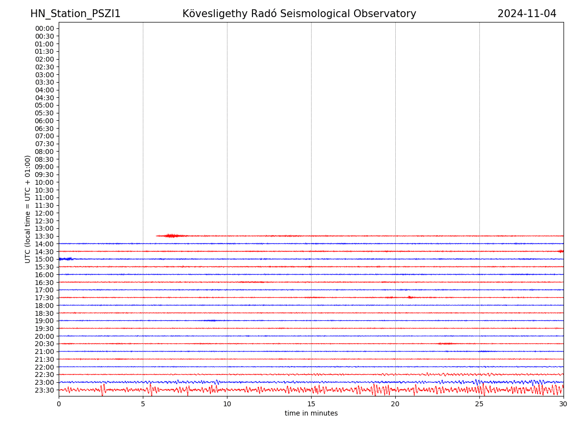
Task: Click the 0 minute x-axis tick label
Action: click(59, 404)
